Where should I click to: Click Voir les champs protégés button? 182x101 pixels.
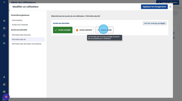tap(155, 23)
